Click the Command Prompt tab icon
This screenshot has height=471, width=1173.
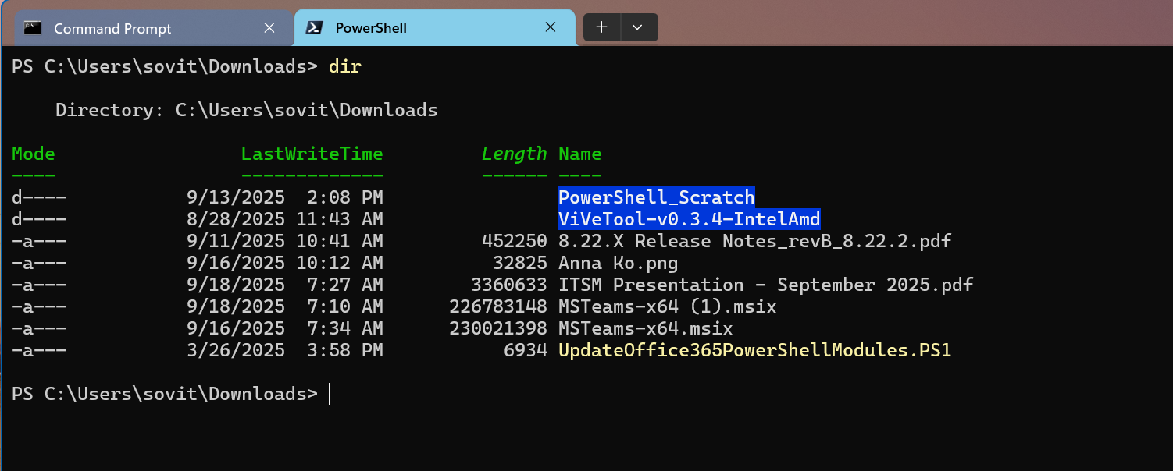point(32,28)
